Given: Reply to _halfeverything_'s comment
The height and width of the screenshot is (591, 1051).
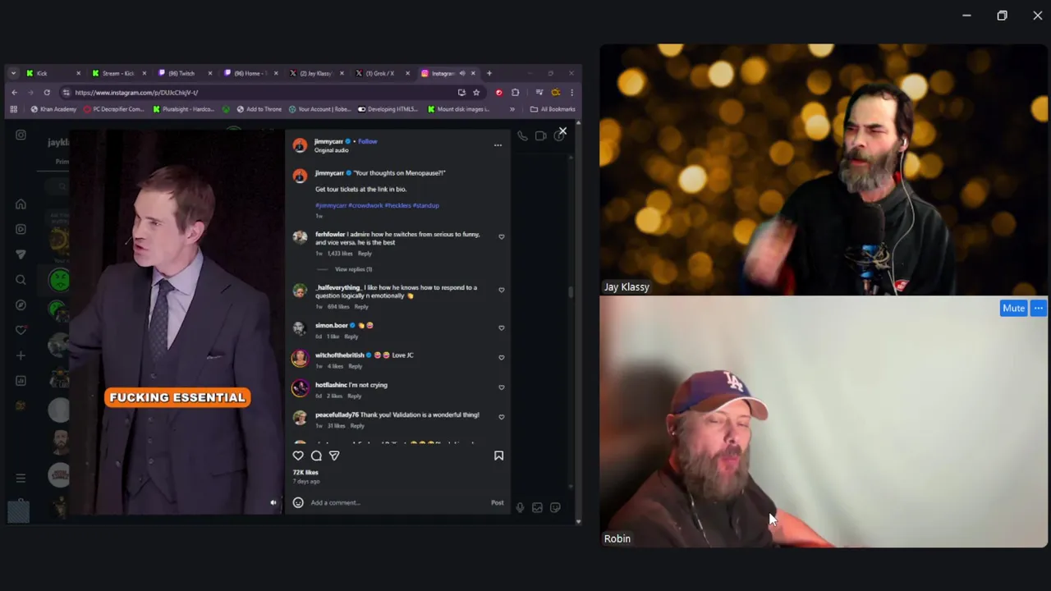Looking at the screenshot, I should [361, 307].
